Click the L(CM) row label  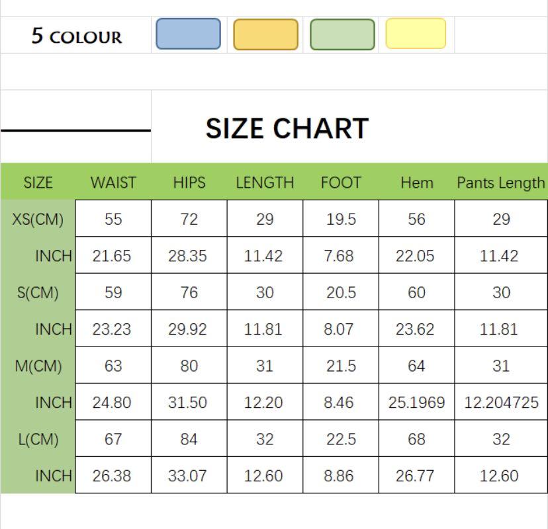[38, 439]
